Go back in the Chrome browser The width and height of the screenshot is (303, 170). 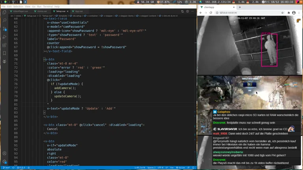(200, 13)
